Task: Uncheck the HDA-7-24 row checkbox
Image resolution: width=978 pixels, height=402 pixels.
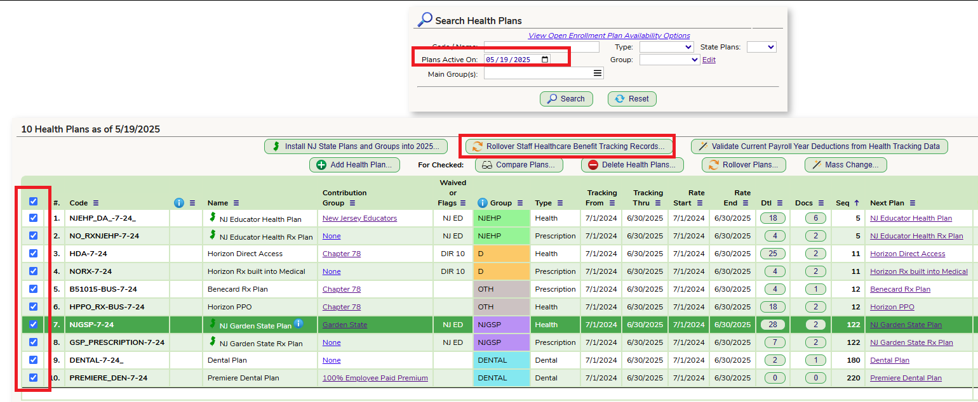Action: (x=34, y=253)
